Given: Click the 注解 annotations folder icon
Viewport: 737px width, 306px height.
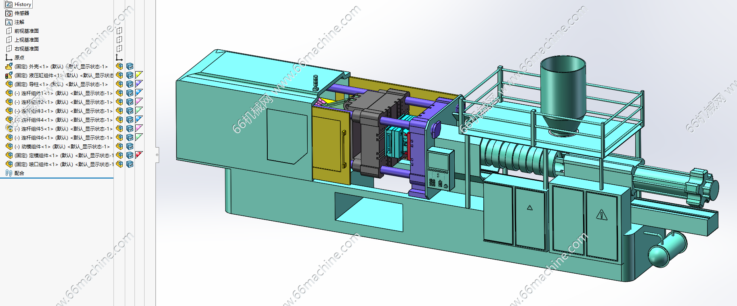Looking at the screenshot, I should click(9, 22).
